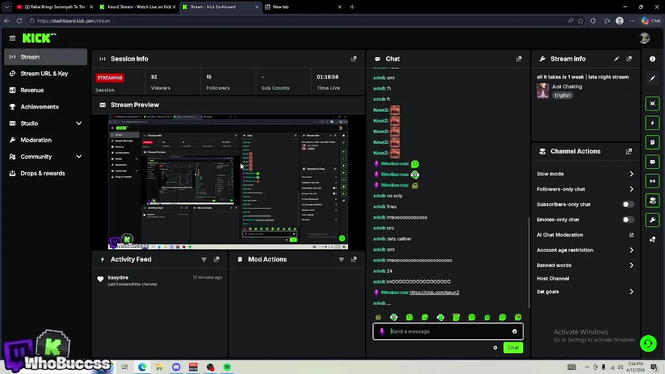Click the Just Chatting category thumbnail
Image resolution: width=665 pixels, height=374 pixels.
pyautogui.click(x=542, y=91)
